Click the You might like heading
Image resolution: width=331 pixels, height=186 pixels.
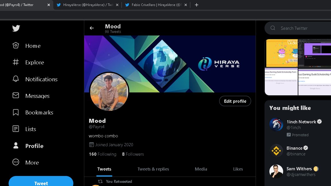pos(290,108)
